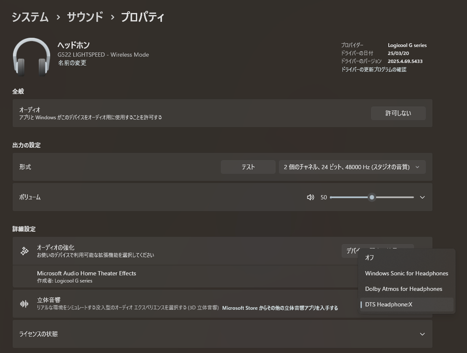The height and width of the screenshot is (353, 467).
Task: Click the spatial sound waveform icon
Action: click(x=24, y=304)
